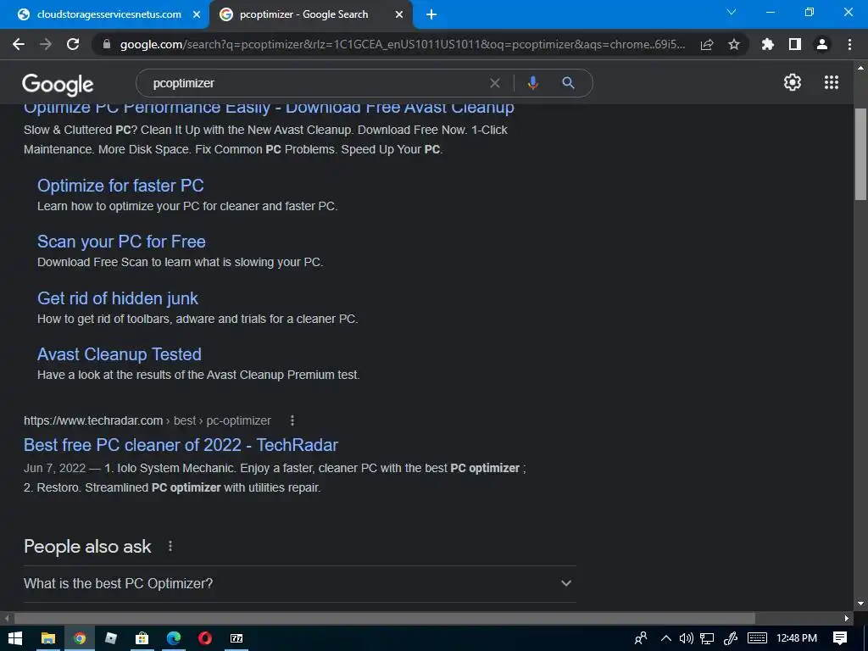Image resolution: width=868 pixels, height=651 pixels.
Task: Open 'Scan your PC for Free' link
Action: (121, 242)
